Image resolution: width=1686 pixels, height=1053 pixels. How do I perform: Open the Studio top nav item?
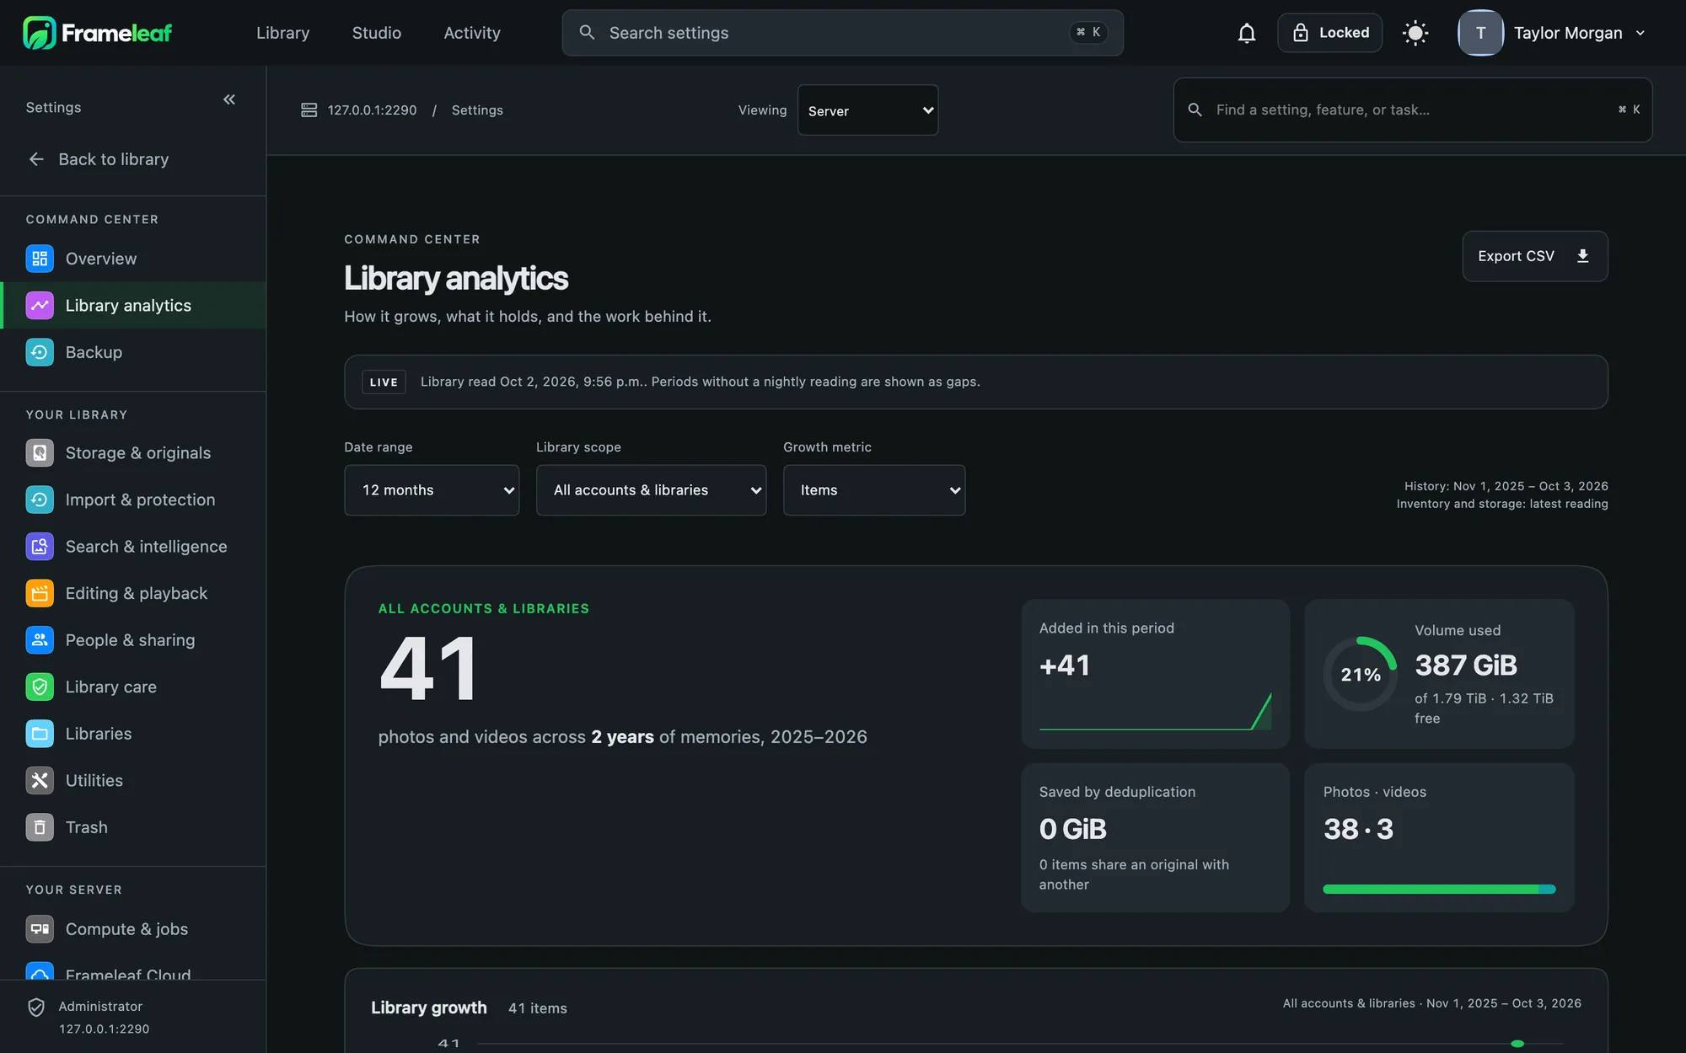pyautogui.click(x=376, y=33)
